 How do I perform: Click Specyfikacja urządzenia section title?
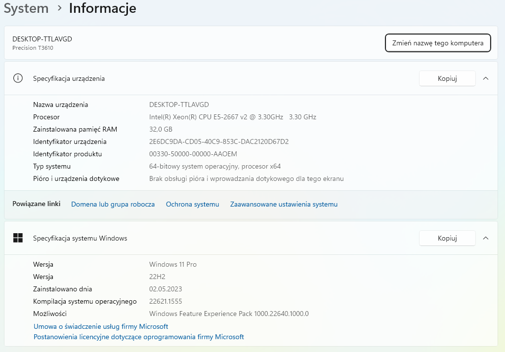pyautogui.click(x=69, y=78)
